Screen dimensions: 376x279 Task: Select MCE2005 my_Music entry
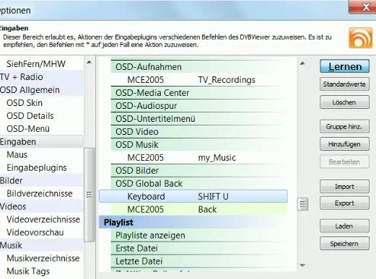pos(199,158)
